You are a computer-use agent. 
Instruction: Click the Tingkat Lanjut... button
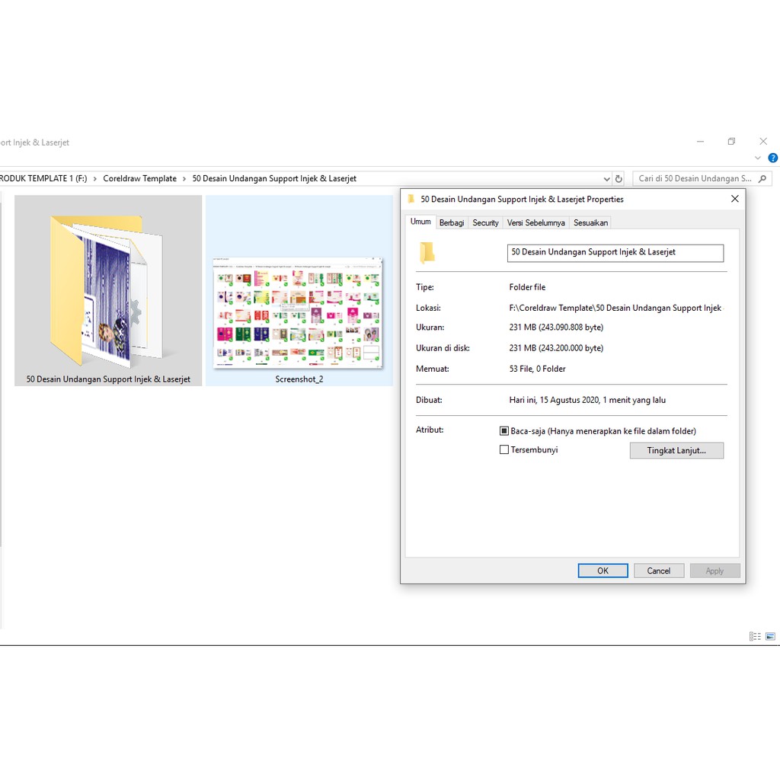[676, 451]
